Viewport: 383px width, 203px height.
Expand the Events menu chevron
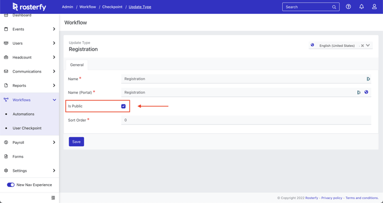(54, 29)
